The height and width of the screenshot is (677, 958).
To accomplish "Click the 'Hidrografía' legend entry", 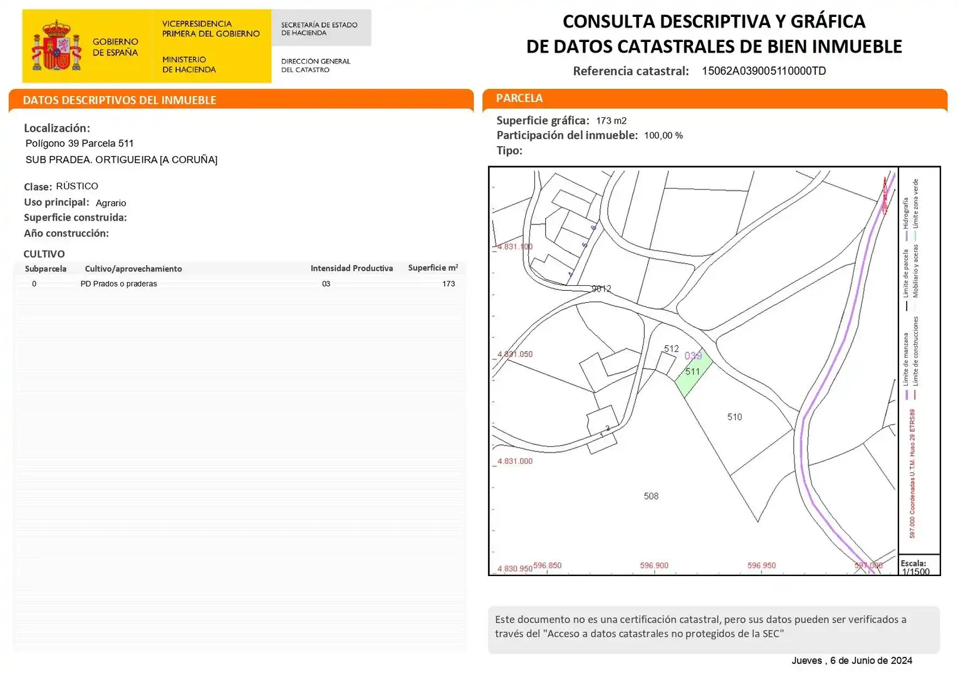I will (905, 218).
